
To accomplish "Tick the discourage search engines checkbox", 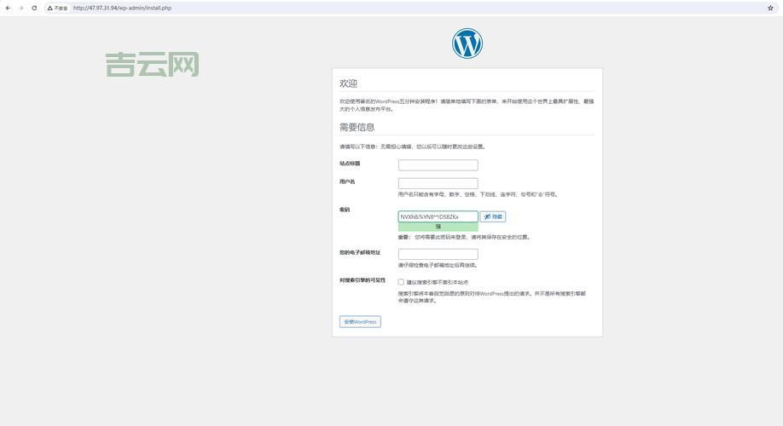I will (x=401, y=282).
